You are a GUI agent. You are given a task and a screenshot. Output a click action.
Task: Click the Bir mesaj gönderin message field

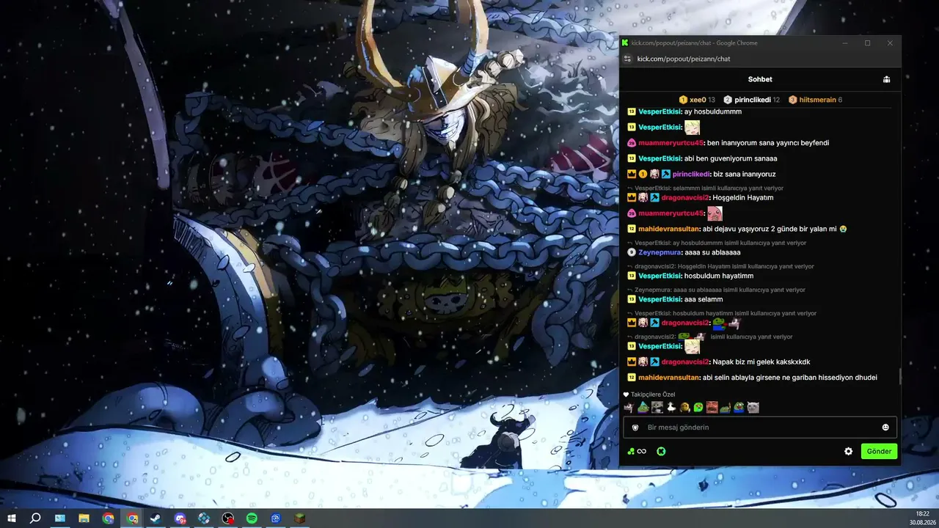click(760, 428)
